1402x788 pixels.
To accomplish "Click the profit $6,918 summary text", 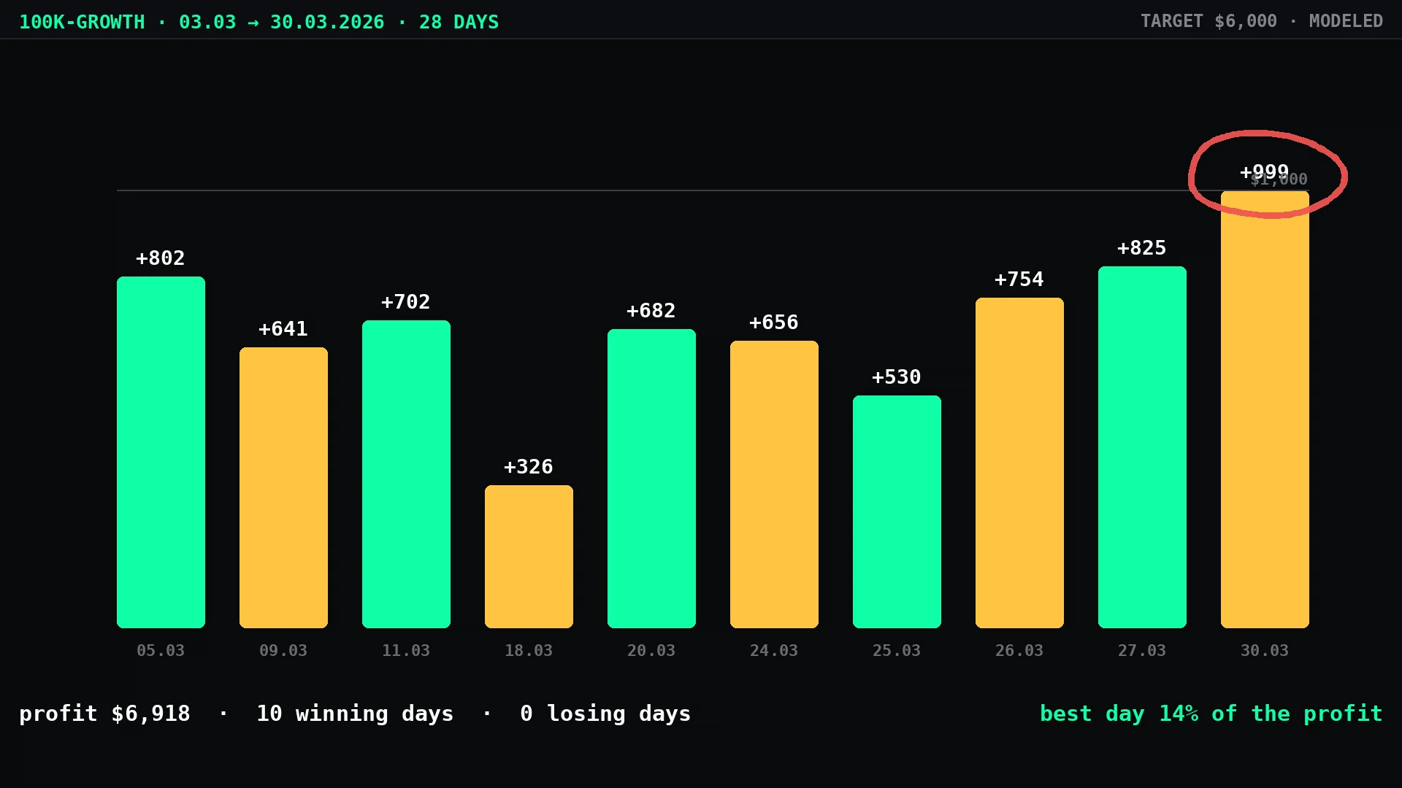I will coord(104,714).
